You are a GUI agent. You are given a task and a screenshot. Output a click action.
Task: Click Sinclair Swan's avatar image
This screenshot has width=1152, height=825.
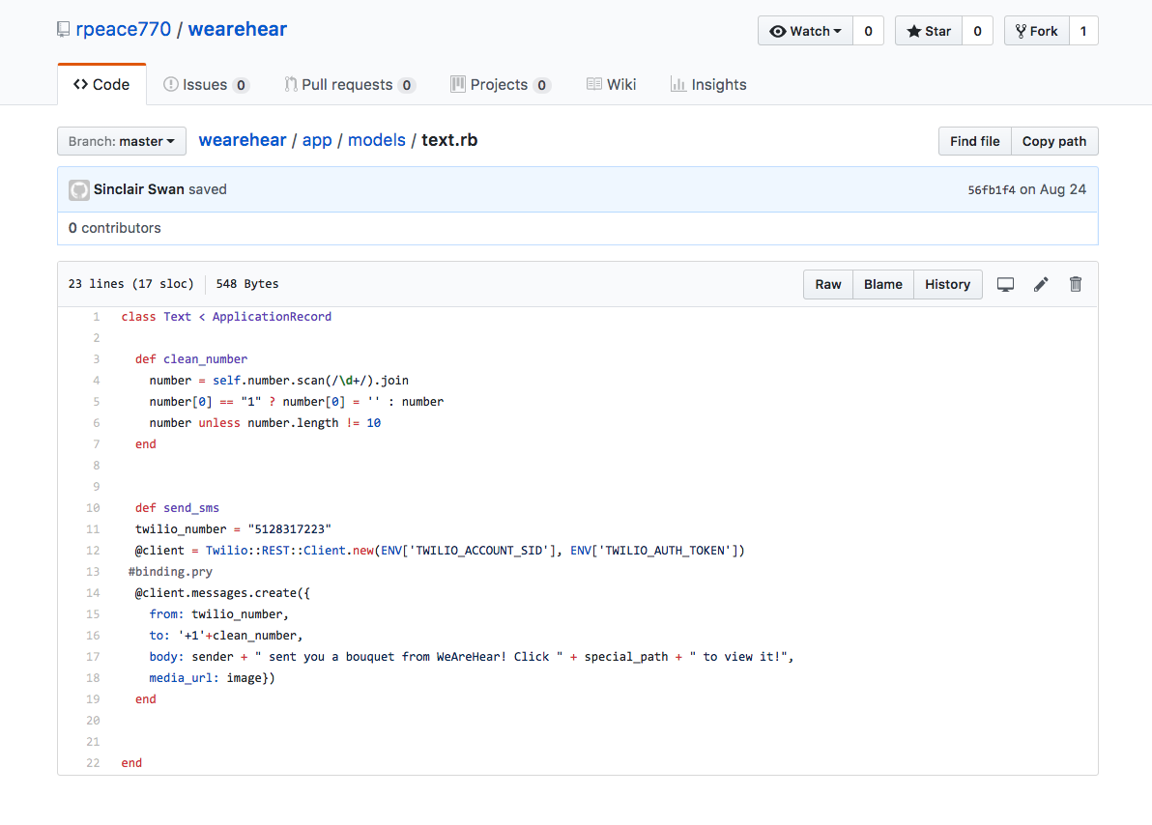coord(79,190)
